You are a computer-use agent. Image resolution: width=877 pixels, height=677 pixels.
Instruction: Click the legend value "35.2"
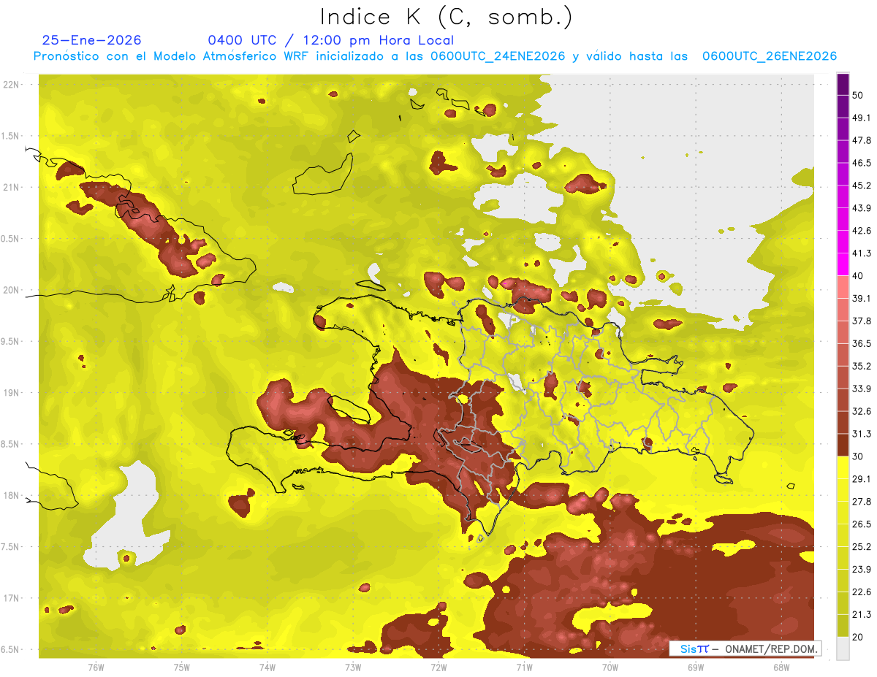pyautogui.click(x=862, y=366)
